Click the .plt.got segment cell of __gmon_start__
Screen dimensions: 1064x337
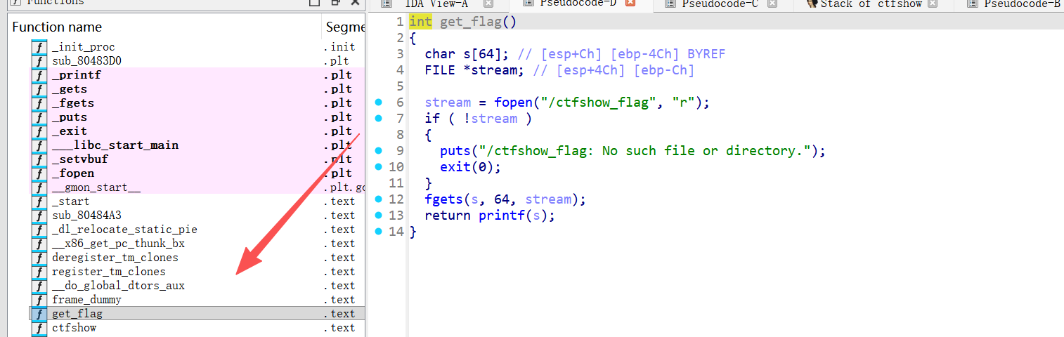pos(344,187)
